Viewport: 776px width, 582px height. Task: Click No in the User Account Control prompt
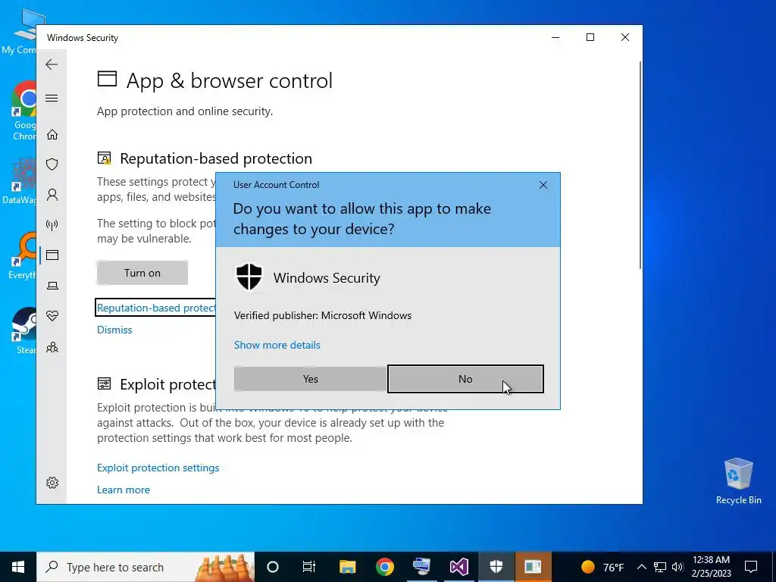(465, 379)
